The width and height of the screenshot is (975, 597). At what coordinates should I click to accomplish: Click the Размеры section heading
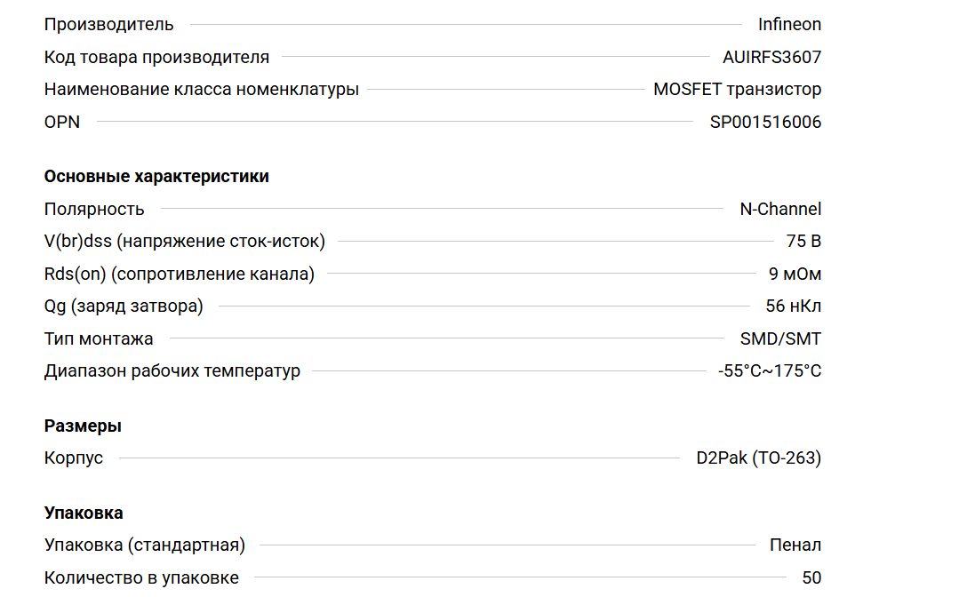[83, 426]
